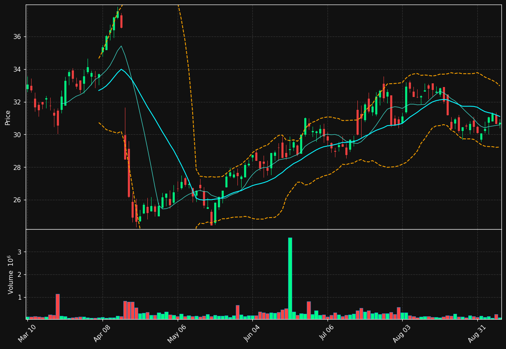506x349 pixels.
Task: Click the volume tick label 1
Action: coord(19,298)
